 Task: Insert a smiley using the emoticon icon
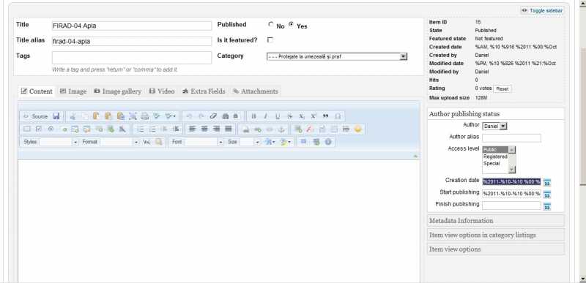[358, 129]
